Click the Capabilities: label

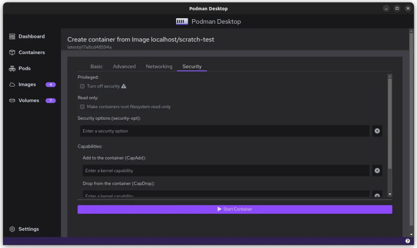(x=90, y=146)
